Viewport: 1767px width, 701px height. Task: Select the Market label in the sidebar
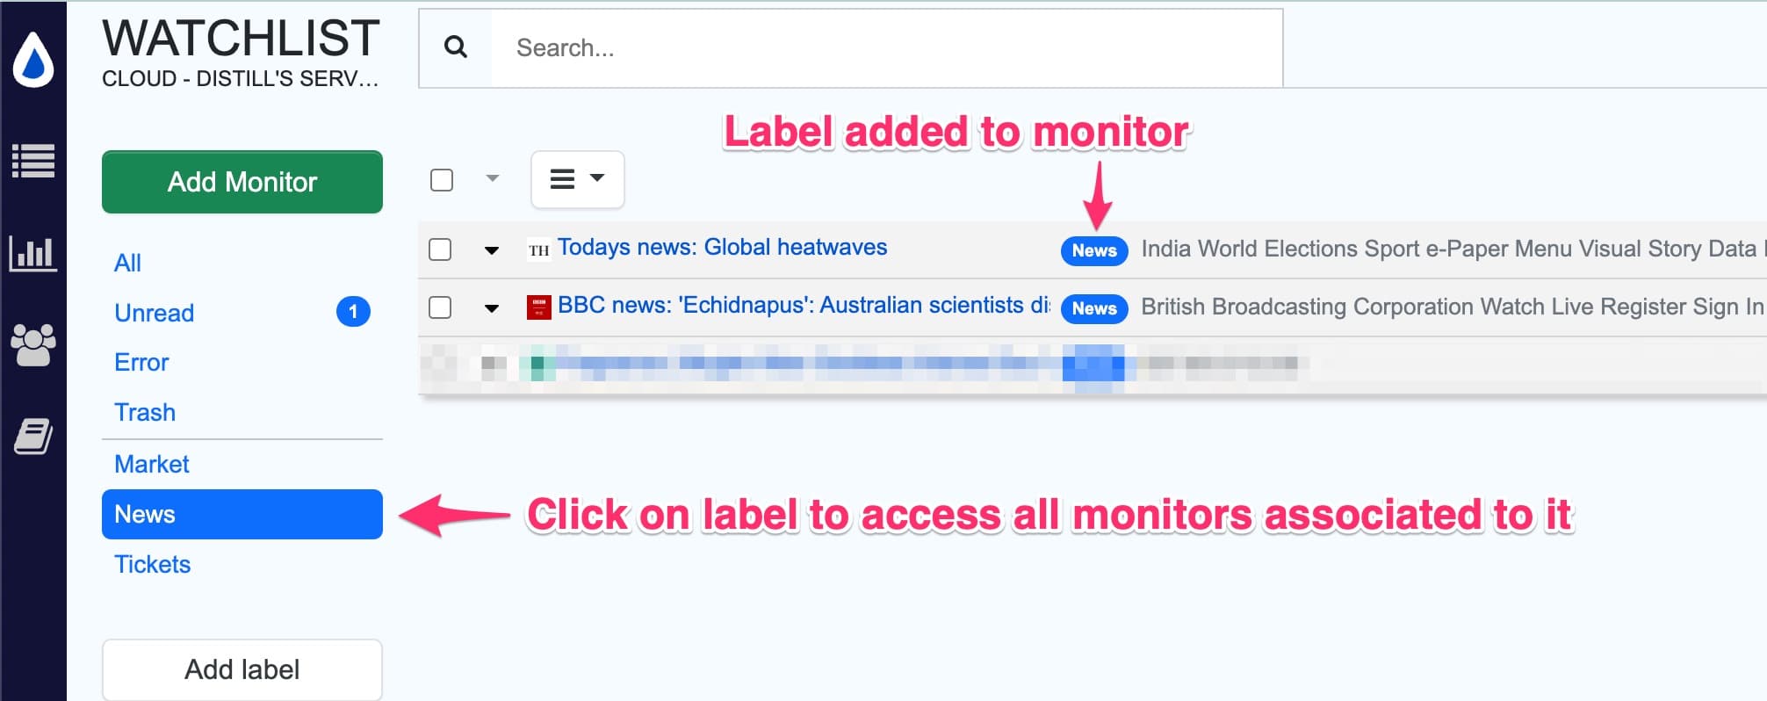[151, 464]
